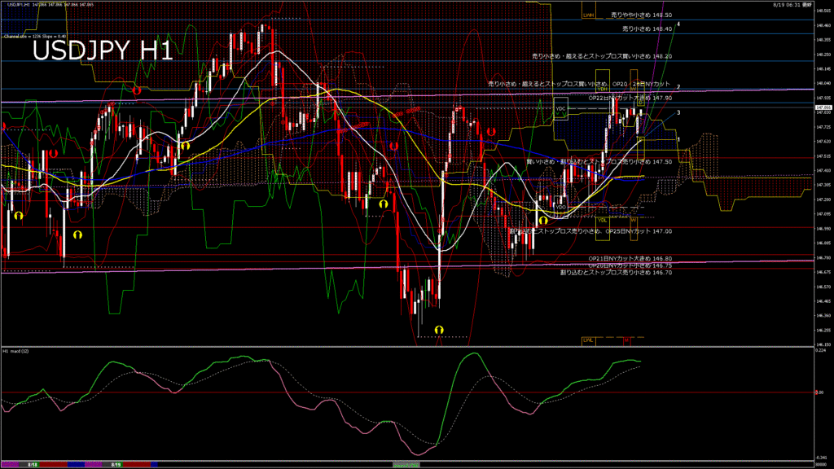This screenshot has width=834, height=469.
Task: Click the fan line label number 1
Action: 690,139
